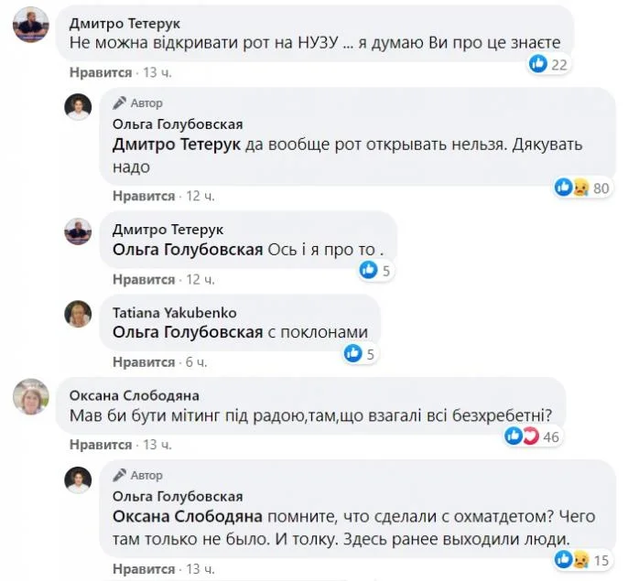The height and width of the screenshot is (581, 639).
Task: Click the like and heart reactions showing 46
Action: click(x=521, y=436)
